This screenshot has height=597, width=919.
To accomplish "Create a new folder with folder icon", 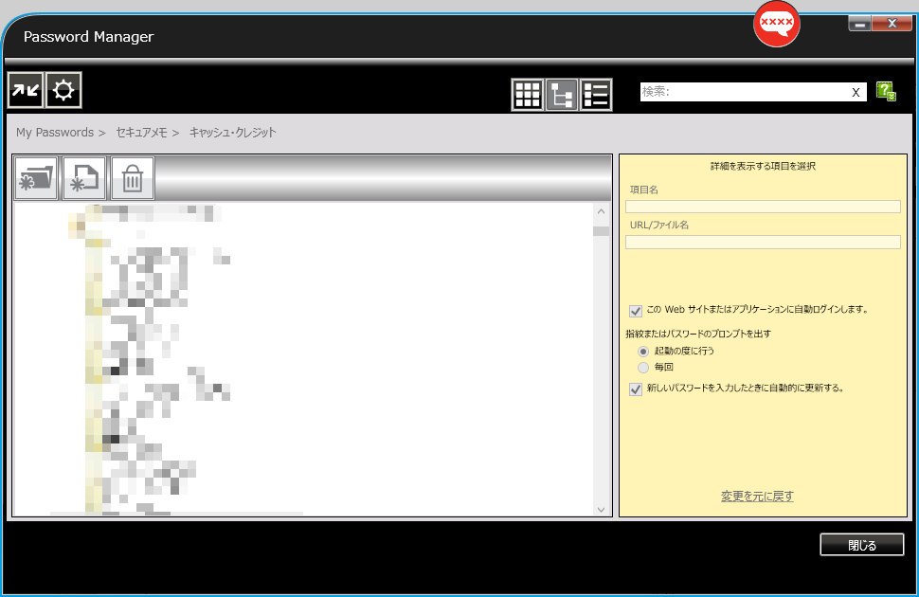I will pos(36,178).
